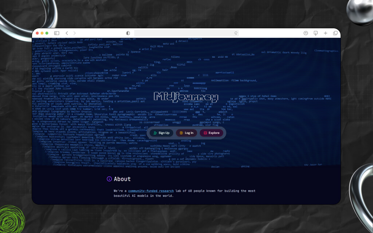
Task: Click the About heading
Action: [122, 179]
